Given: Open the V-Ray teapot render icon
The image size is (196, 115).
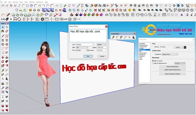Looking at the screenshot, I should tap(138, 15).
